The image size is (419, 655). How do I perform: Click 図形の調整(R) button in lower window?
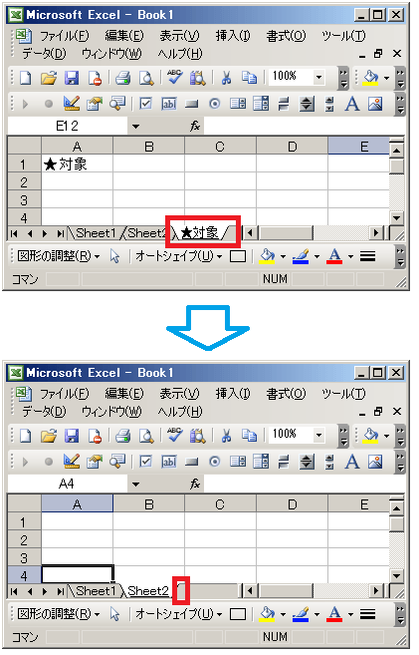tap(59, 614)
